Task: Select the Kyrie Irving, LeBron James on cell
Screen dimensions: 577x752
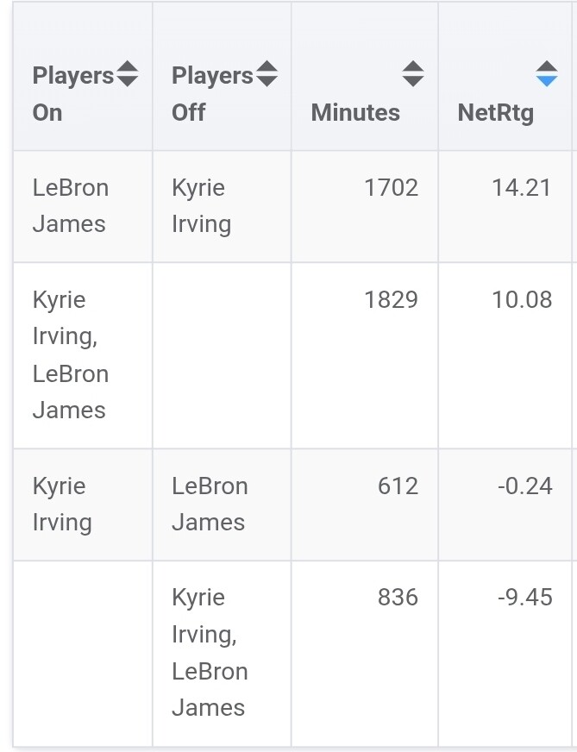Action: pos(71,354)
